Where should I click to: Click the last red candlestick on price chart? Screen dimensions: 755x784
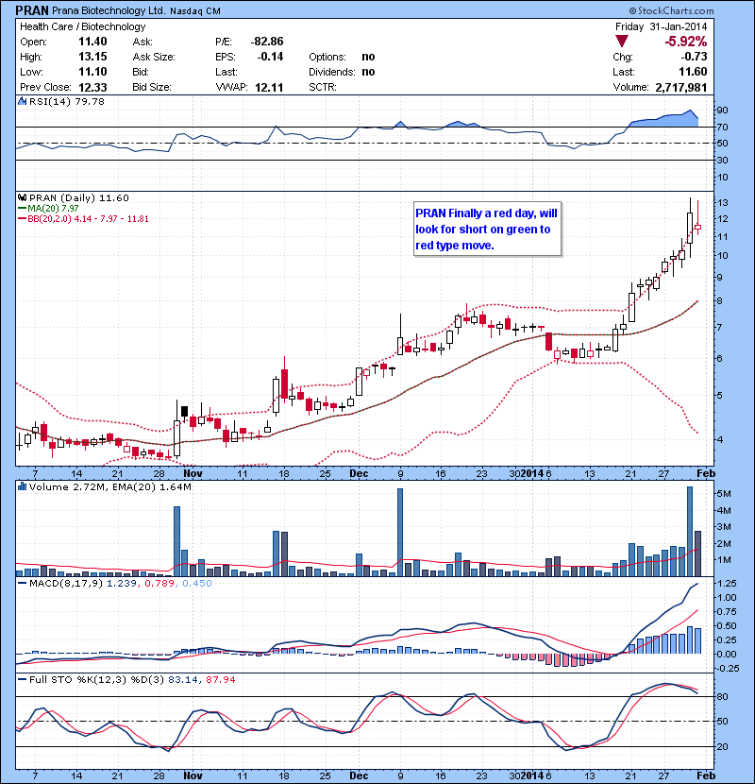697,218
